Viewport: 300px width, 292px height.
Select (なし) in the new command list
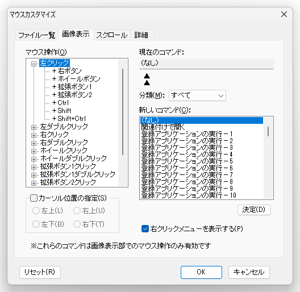pos(202,120)
